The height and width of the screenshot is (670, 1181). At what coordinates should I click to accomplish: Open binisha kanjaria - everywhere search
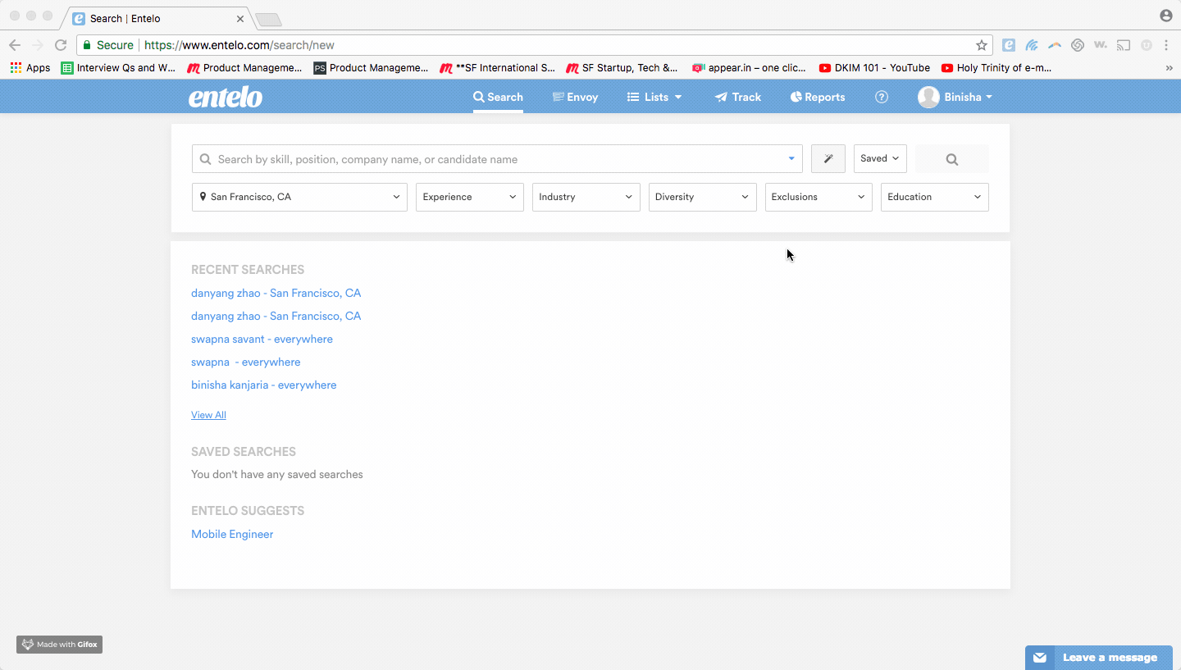(x=263, y=385)
